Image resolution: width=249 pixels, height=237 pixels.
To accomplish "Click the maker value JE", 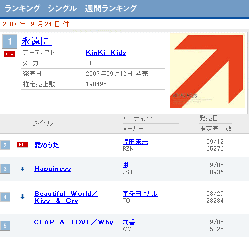I will (90, 63).
